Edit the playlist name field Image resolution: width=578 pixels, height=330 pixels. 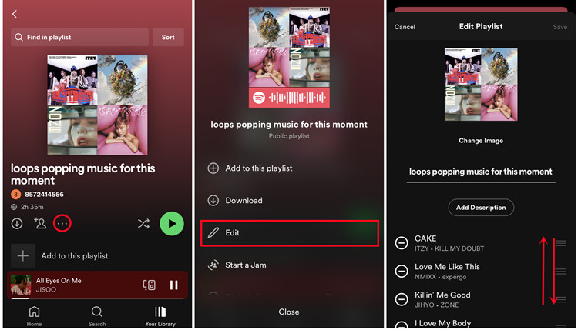(x=481, y=172)
